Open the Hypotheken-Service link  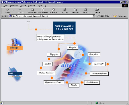tap(54, 82)
